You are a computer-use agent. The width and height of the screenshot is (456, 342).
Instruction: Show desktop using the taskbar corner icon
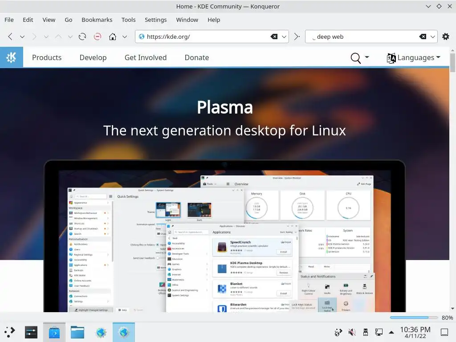[x=444, y=332]
